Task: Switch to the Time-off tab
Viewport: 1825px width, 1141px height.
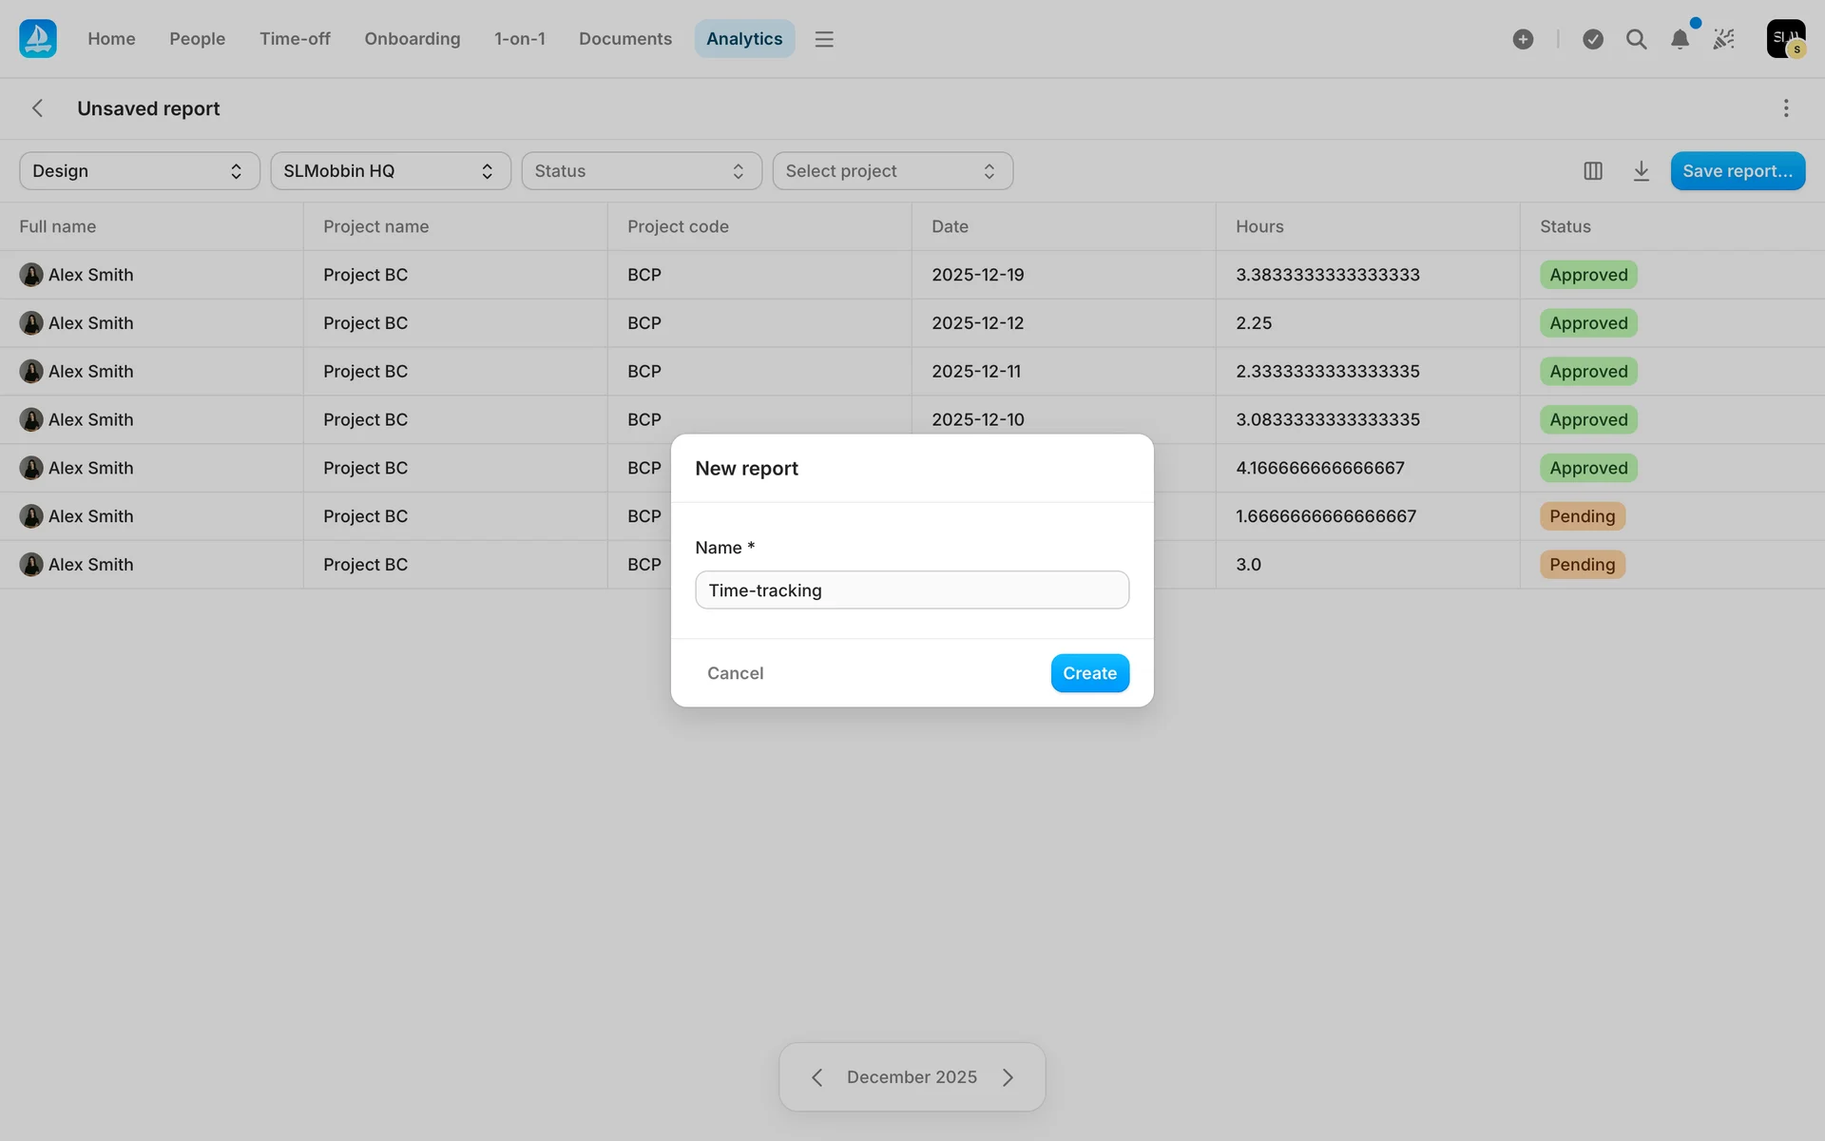Action: click(x=295, y=39)
